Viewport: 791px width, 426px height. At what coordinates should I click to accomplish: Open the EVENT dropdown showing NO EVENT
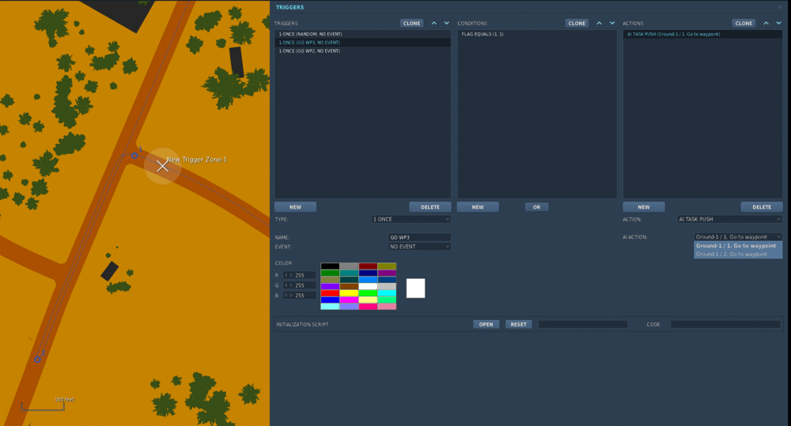(x=419, y=247)
